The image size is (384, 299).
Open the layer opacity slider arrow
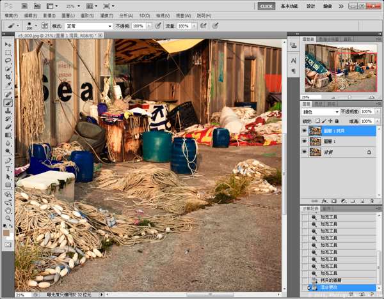[376, 112]
